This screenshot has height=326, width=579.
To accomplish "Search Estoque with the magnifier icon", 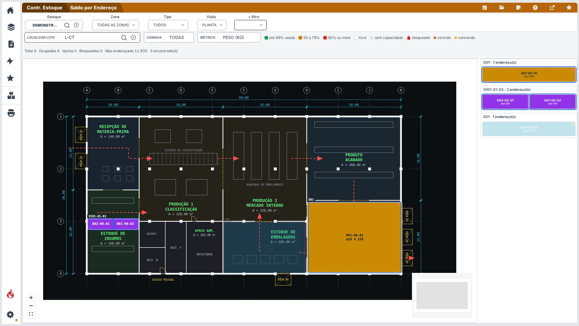I will [67, 25].
